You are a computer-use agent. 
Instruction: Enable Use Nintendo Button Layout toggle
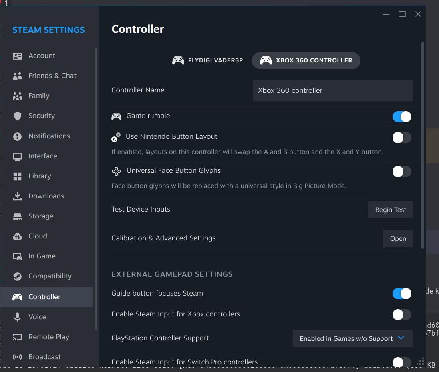click(402, 138)
